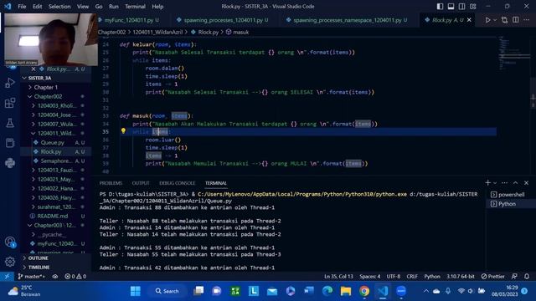The height and width of the screenshot is (301, 536).
Task: Select Python language mode in status bar
Action: point(432,277)
